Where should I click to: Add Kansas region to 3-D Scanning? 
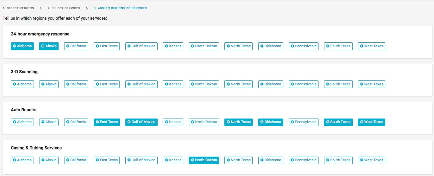173,84
